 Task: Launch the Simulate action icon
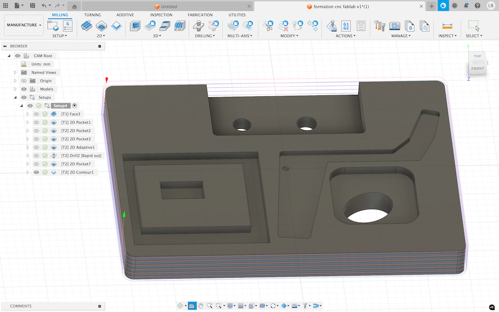point(332,26)
